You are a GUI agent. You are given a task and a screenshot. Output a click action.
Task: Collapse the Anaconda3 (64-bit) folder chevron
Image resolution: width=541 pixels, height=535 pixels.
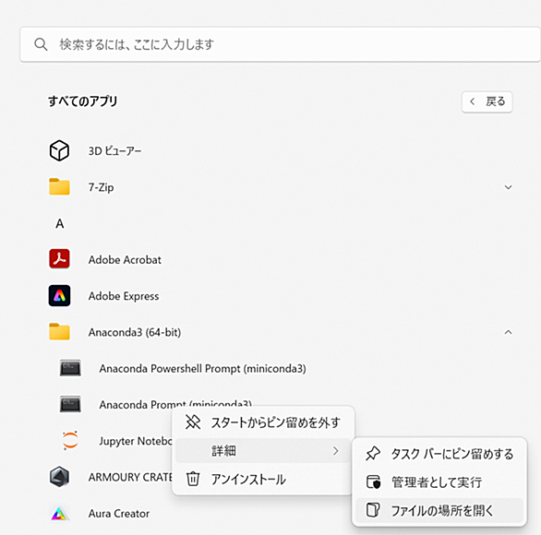click(508, 332)
